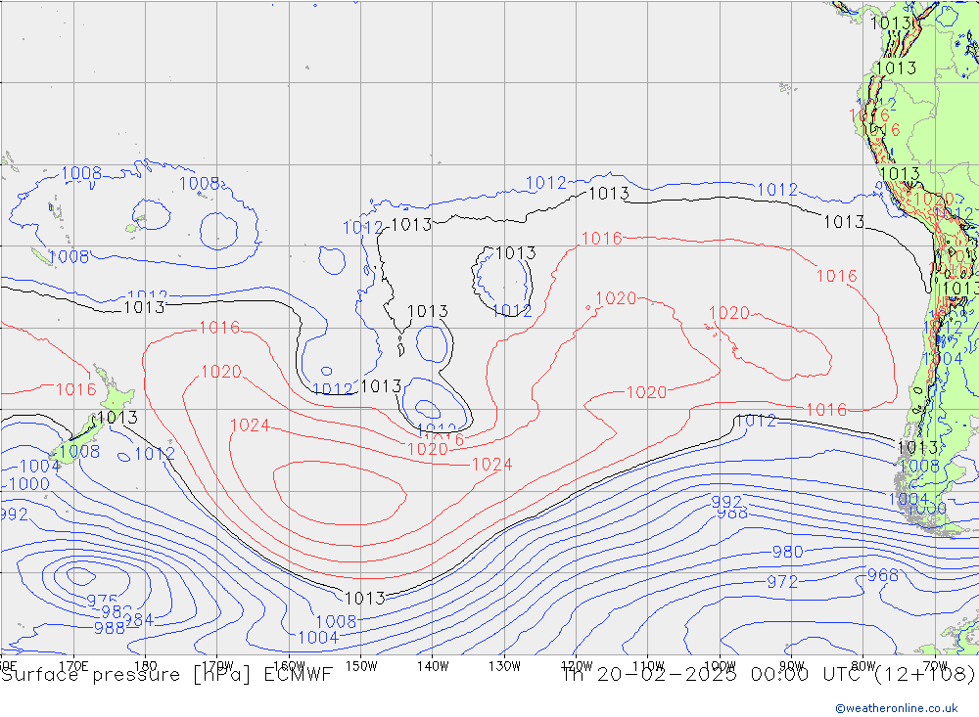Viewport: 979px width, 717px height.
Task: Click the 968 isobar label
Action: pyautogui.click(x=883, y=575)
